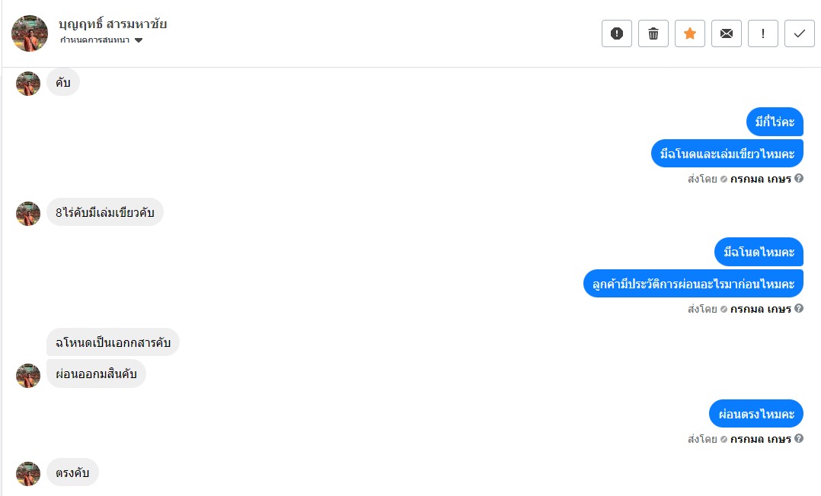
Task: Click help icon below ผ่อนตรงไหมคะ message
Action: click(799, 439)
